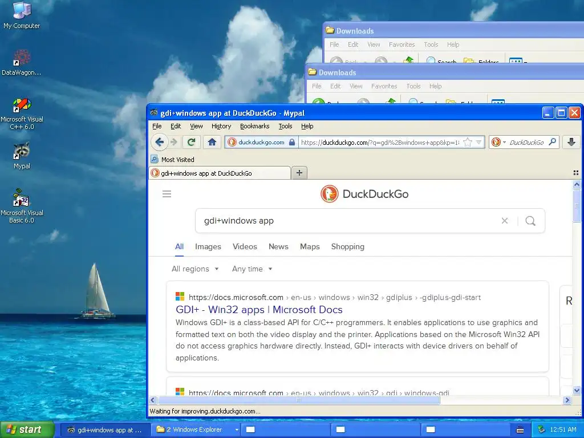Open the Edit menu in Mypal
Image resolution: width=584 pixels, height=438 pixels.
(176, 126)
